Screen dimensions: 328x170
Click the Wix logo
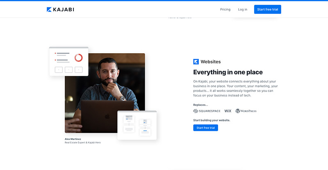pyautogui.click(x=228, y=111)
